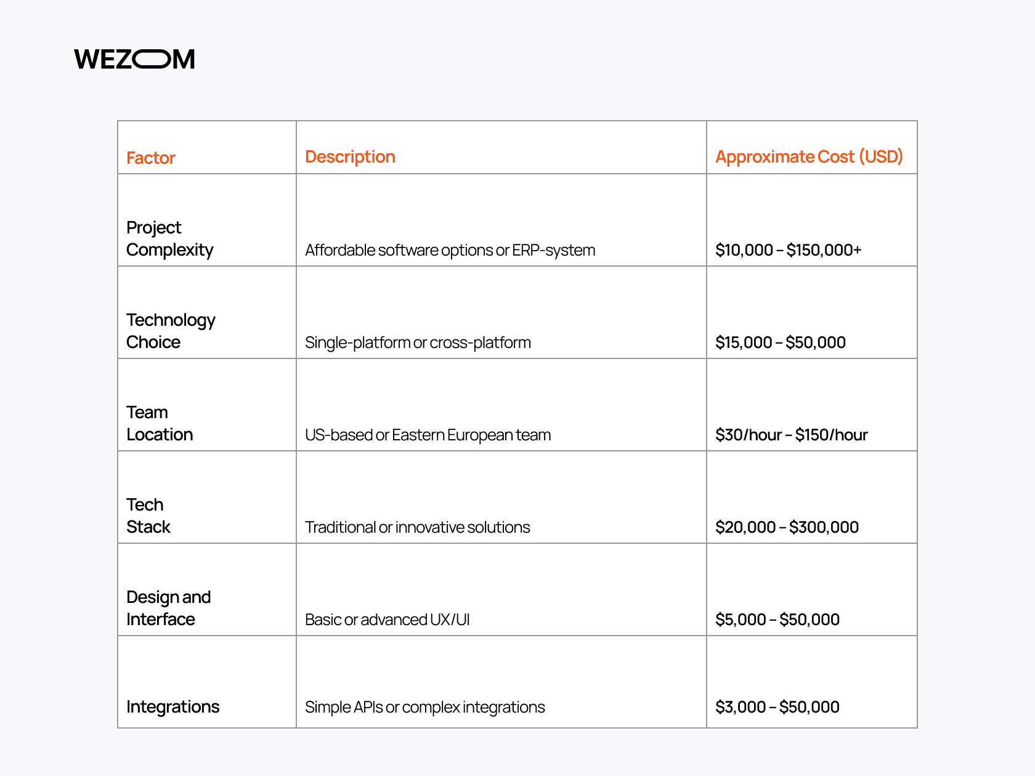This screenshot has width=1035, height=776.
Task: Click the Integrations row label
Action: pyautogui.click(x=172, y=707)
